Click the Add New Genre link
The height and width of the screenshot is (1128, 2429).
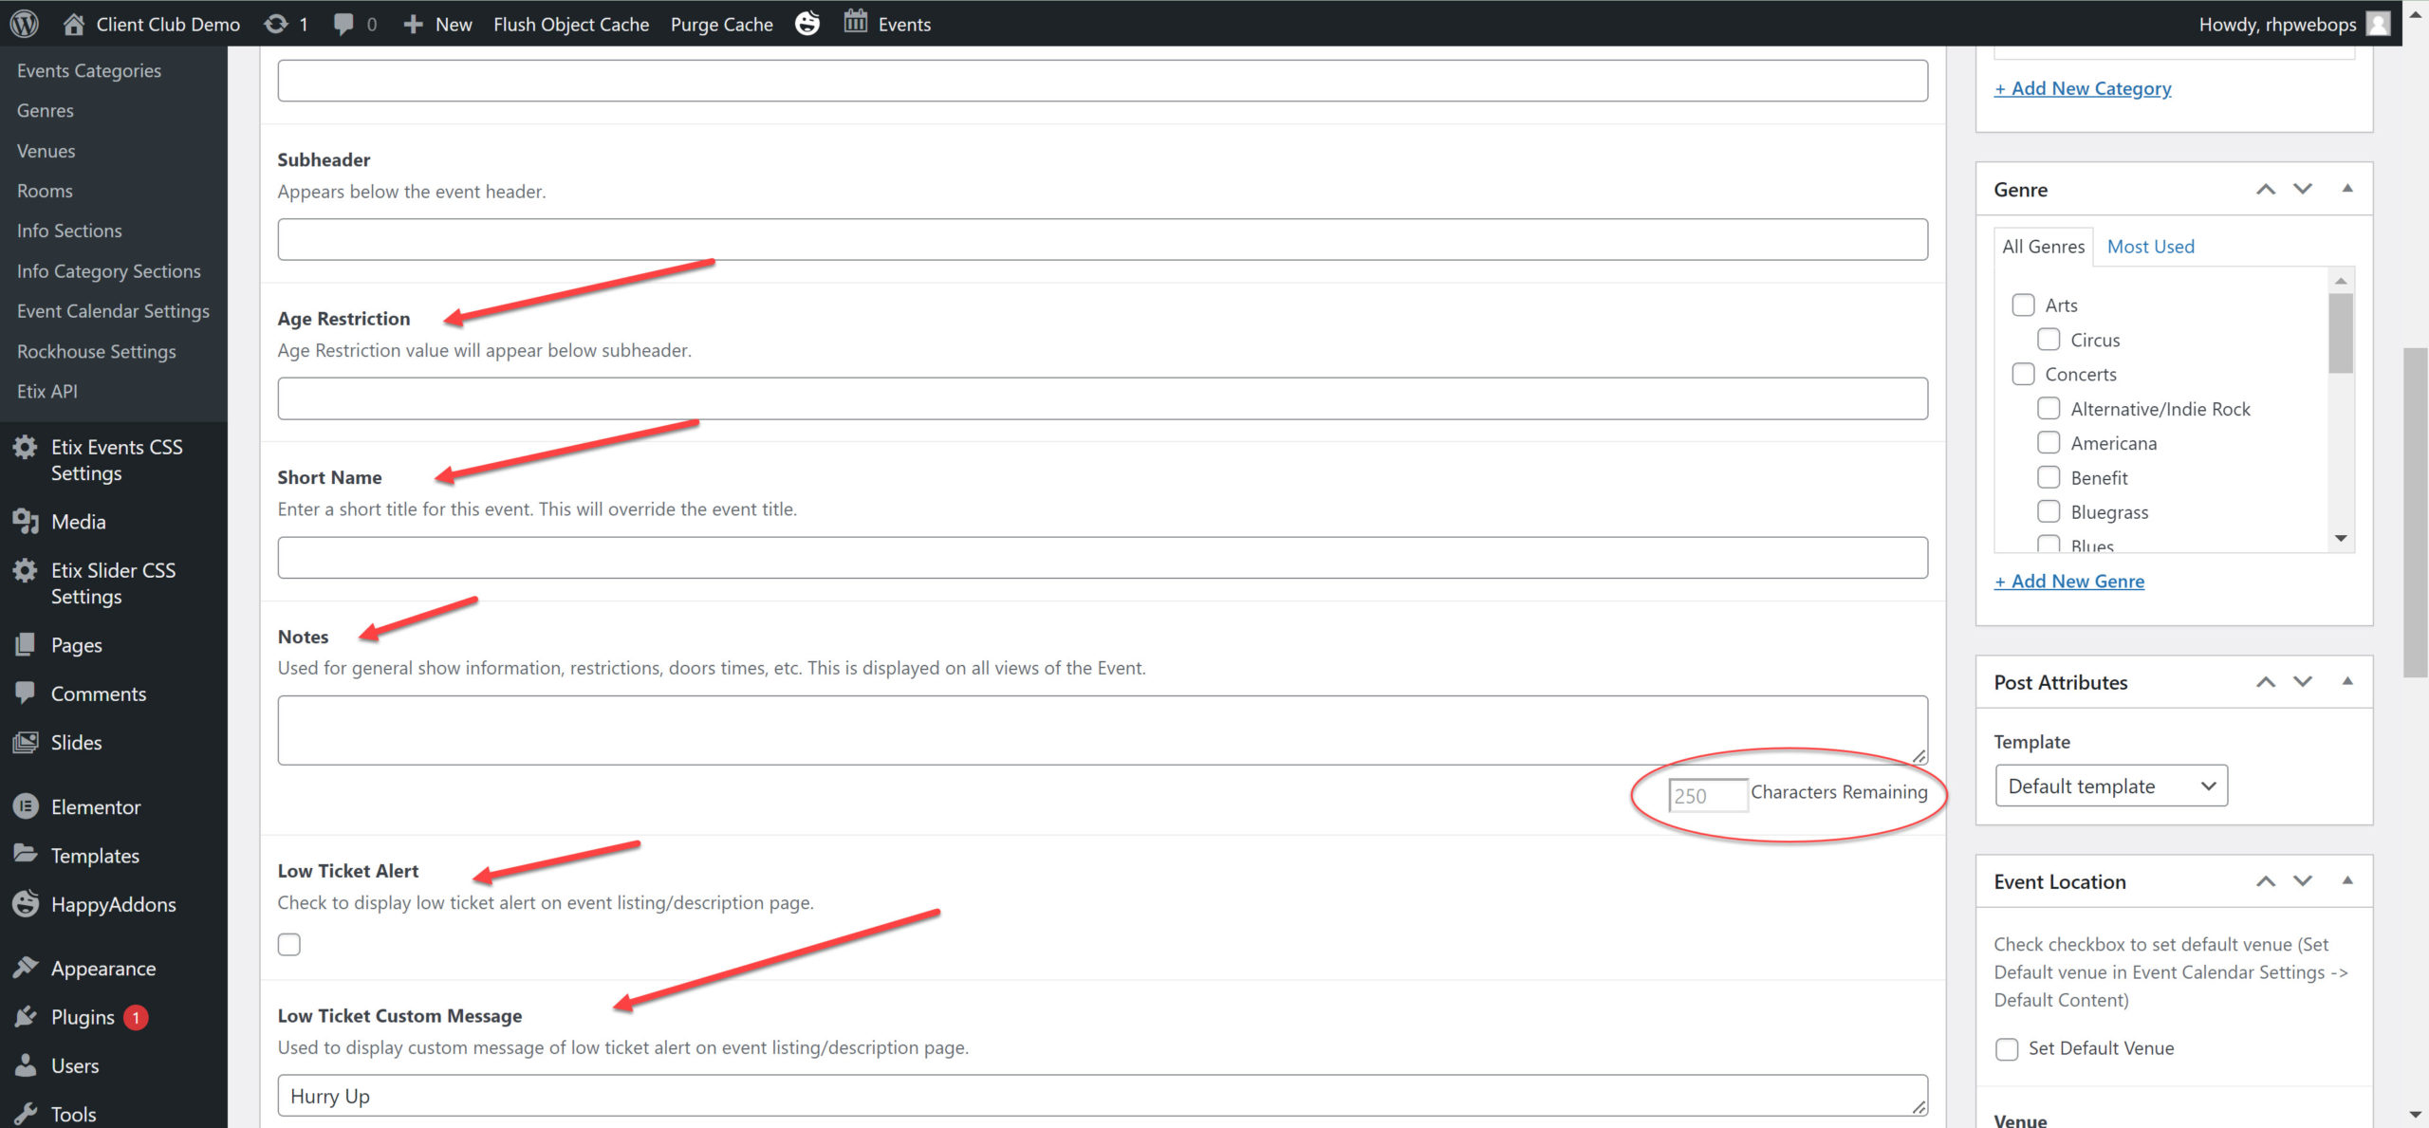tap(2068, 581)
